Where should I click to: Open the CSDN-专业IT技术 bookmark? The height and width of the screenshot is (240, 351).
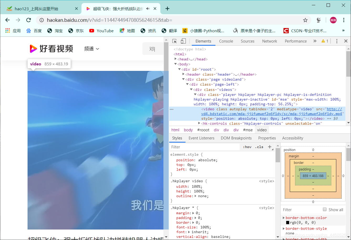pos(305,31)
